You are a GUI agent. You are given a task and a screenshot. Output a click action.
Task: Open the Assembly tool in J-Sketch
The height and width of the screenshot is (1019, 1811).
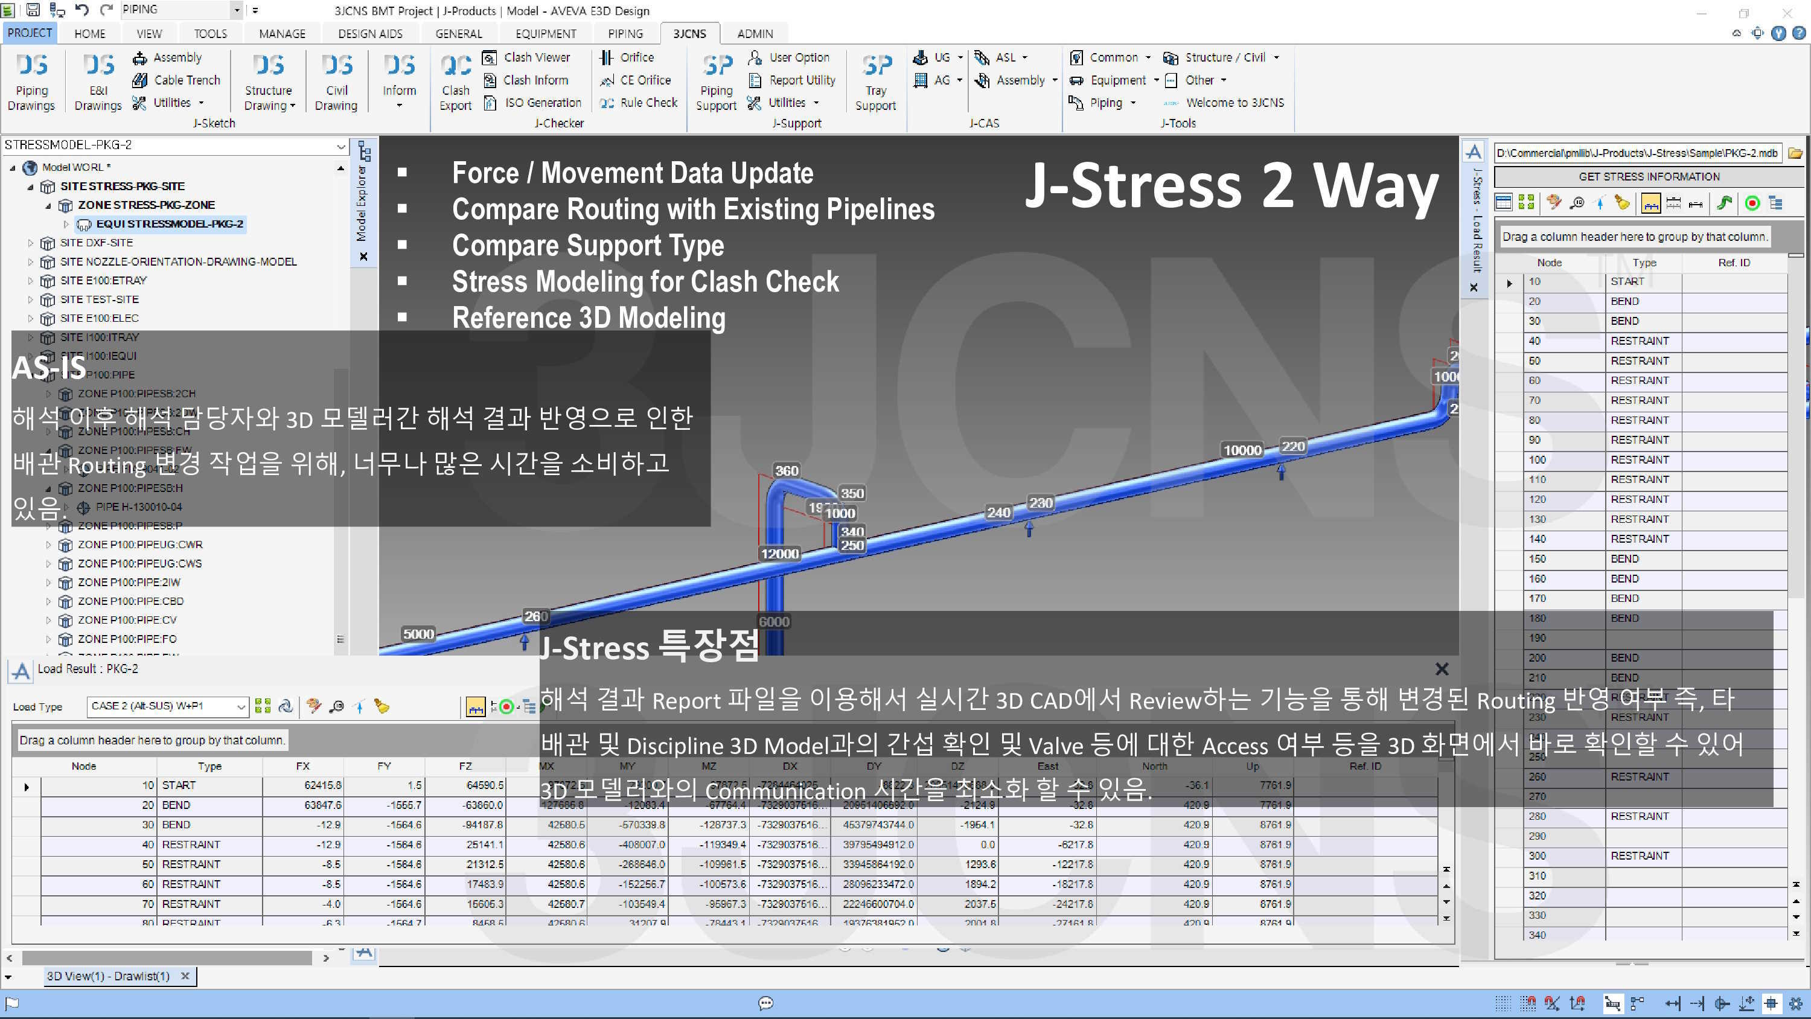coord(167,58)
